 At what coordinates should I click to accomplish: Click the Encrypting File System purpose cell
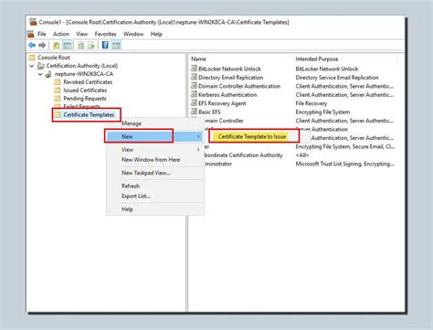pos(322,112)
